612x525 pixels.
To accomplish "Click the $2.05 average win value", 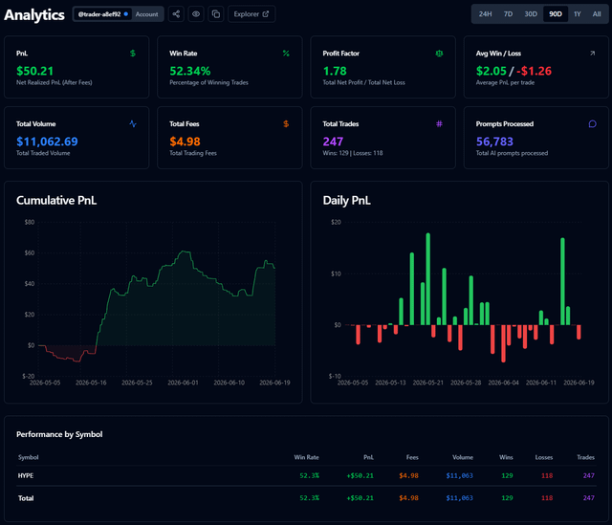I will point(491,71).
